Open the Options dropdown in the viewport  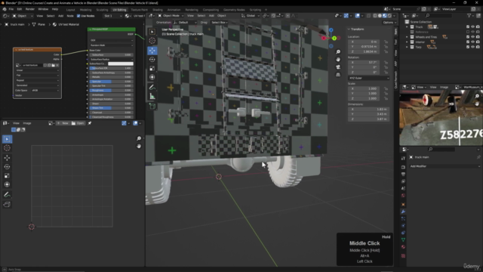click(x=389, y=23)
